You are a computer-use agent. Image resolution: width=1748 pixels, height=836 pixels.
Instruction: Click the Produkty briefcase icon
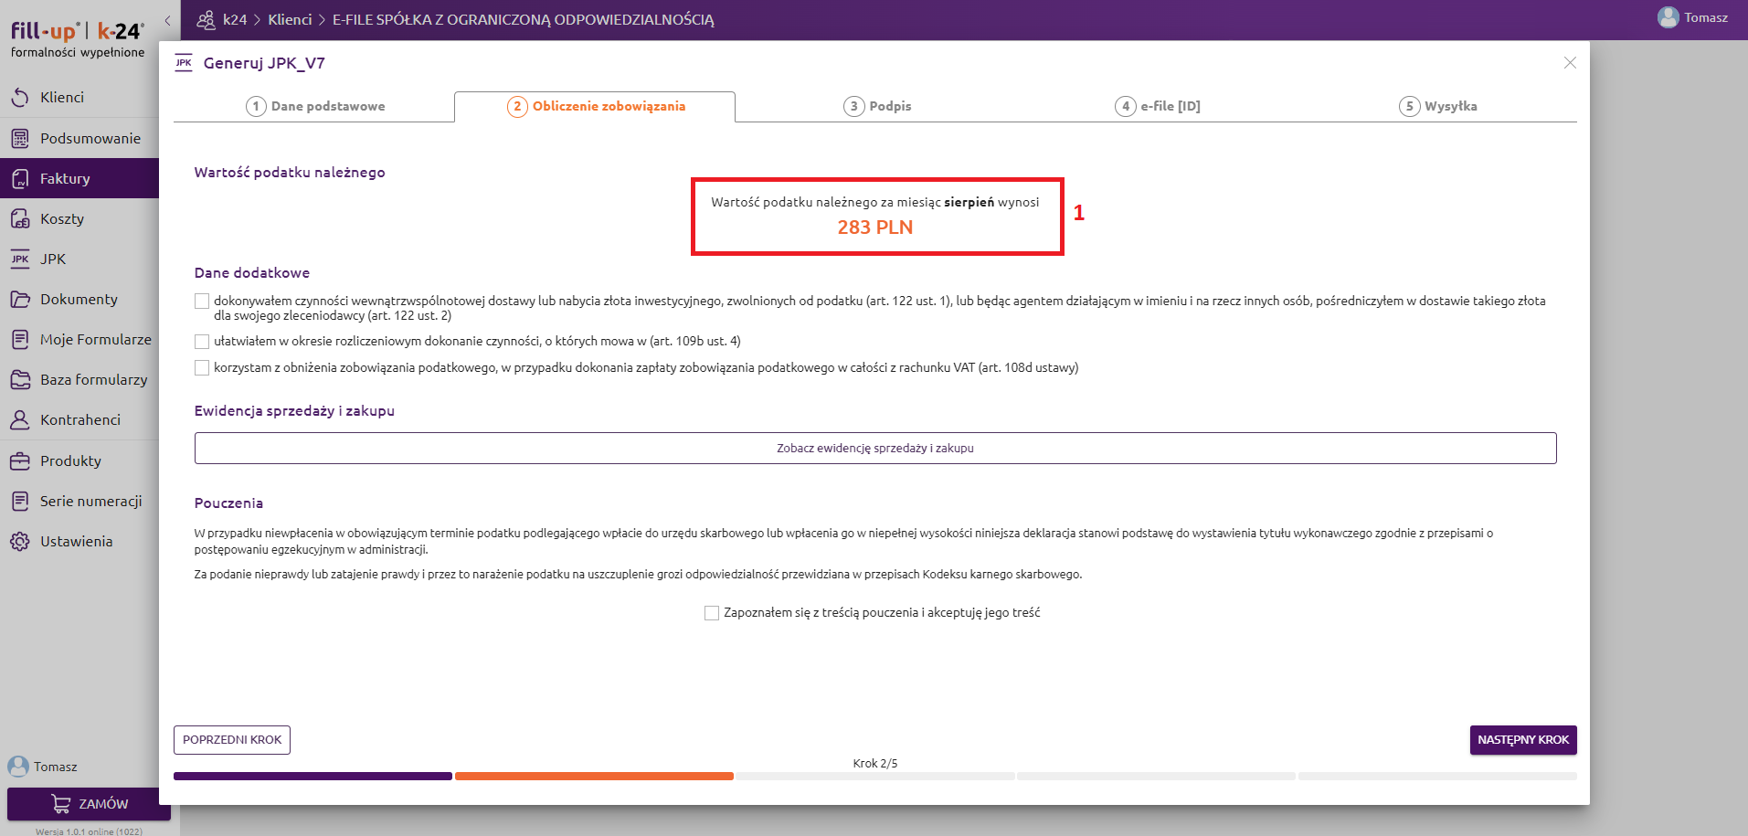[x=20, y=461]
